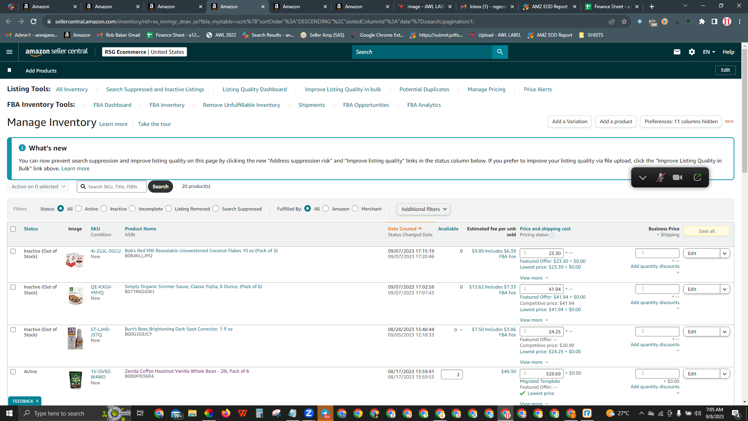
Task: Toggle camera in floating call toolbar
Action: click(x=677, y=178)
